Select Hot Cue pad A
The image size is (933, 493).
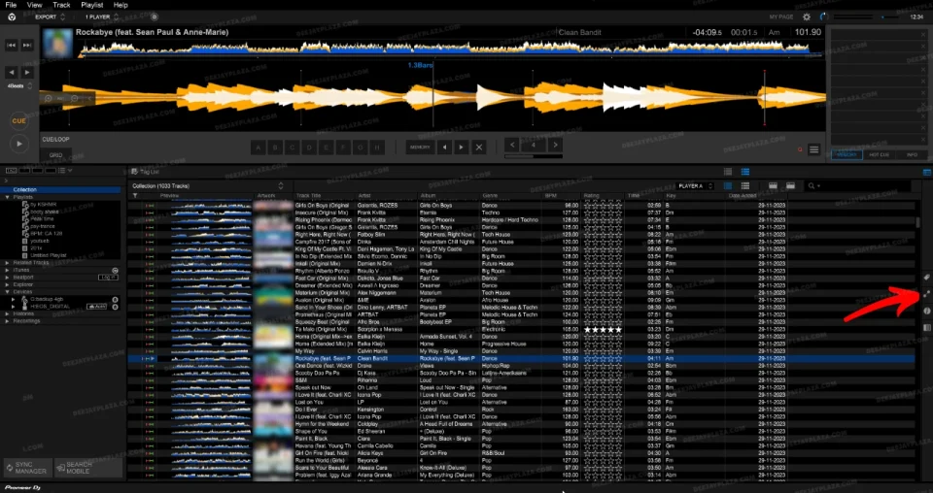pyautogui.click(x=258, y=148)
